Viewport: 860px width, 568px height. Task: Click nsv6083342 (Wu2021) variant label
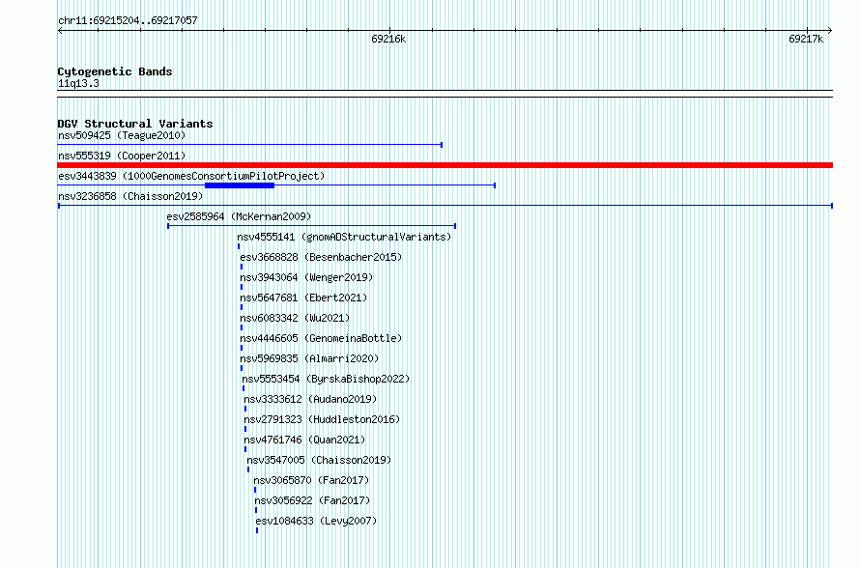[x=295, y=318]
